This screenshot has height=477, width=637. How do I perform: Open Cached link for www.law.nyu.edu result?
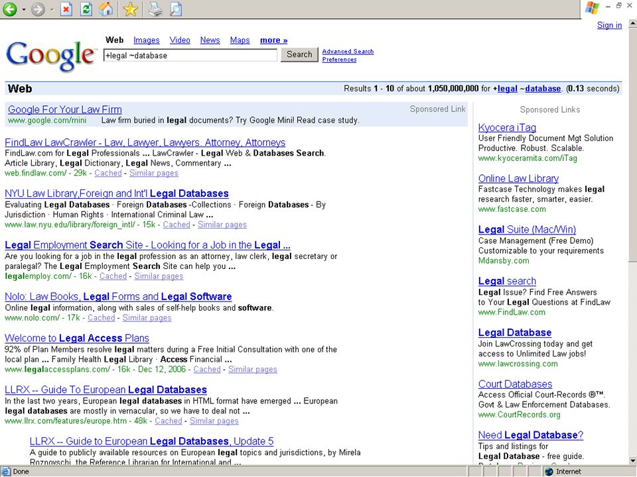[177, 225]
